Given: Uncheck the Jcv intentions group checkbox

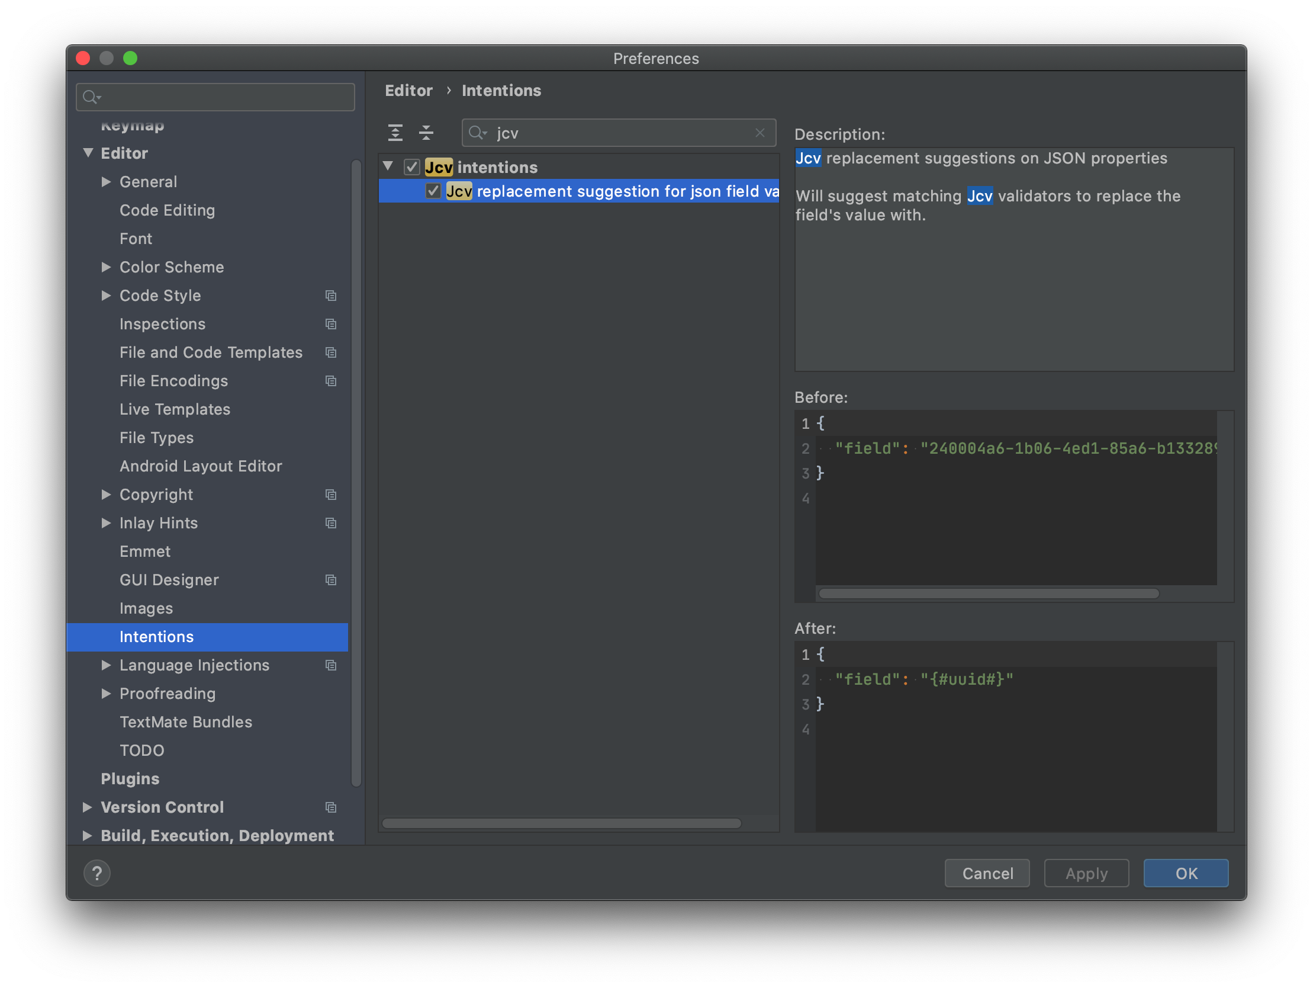Looking at the screenshot, I should [x=412, y=168].
